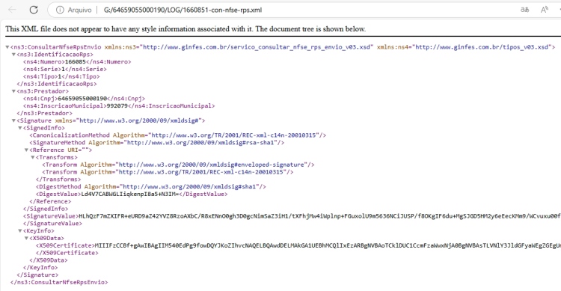Click the closing /X509Data tag

(x=49, y=260)
